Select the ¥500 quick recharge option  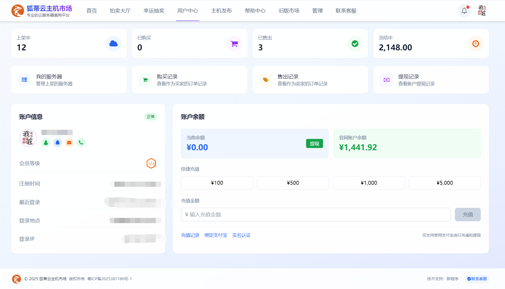pyautogui.click(x=293, y=183)
